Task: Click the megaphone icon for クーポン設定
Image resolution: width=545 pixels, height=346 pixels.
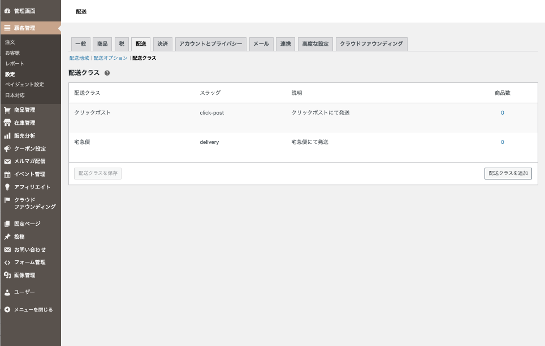Action: pos(7,149)
